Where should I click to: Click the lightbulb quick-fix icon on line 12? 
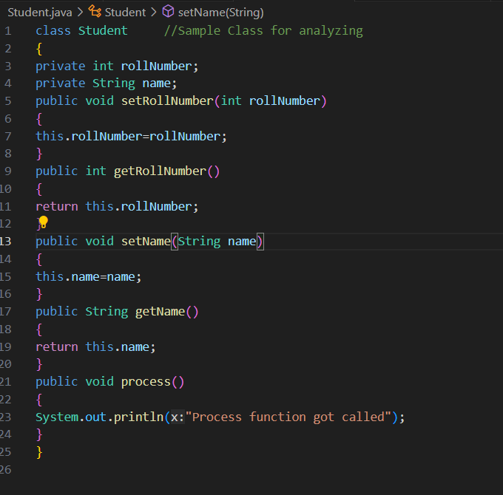point(43,222)
